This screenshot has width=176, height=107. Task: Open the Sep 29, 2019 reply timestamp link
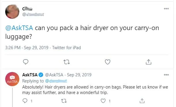pyautogui.click(x=79, y=75)
